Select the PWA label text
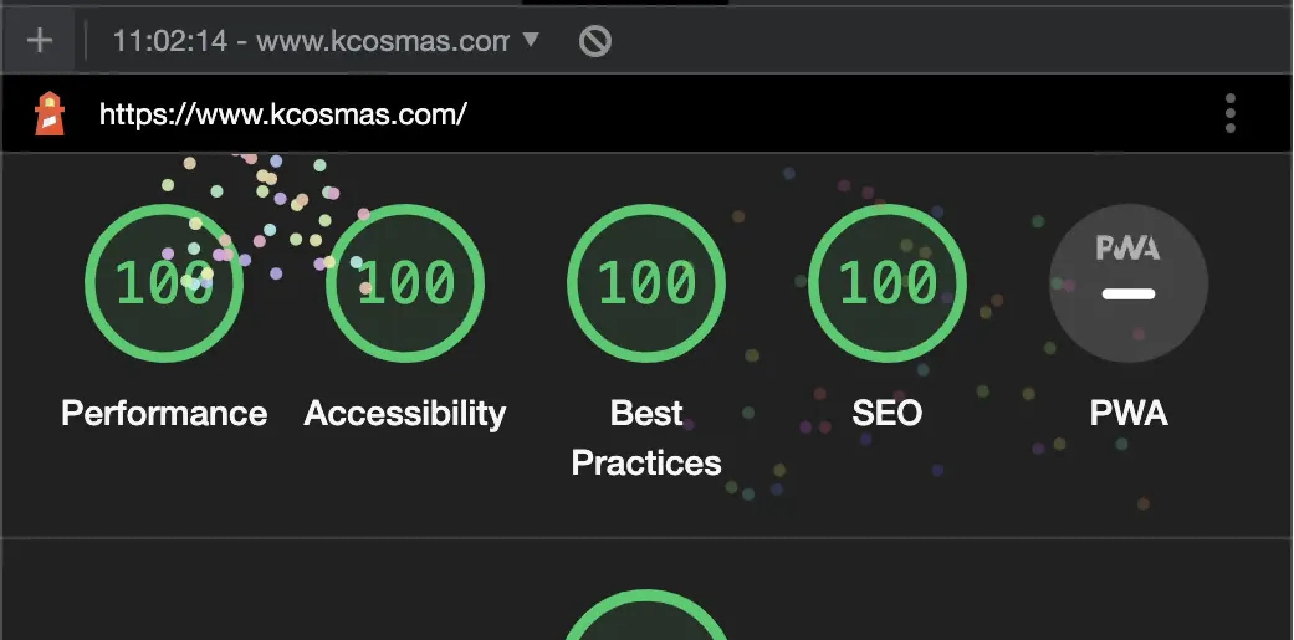This screenshot has height=640, width=1294. tap(1128, 413)
